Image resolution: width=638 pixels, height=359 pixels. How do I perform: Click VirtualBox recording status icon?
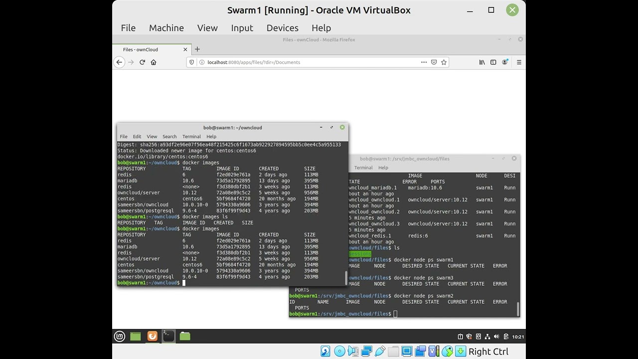pyautogui.click(x=420, y=352)
